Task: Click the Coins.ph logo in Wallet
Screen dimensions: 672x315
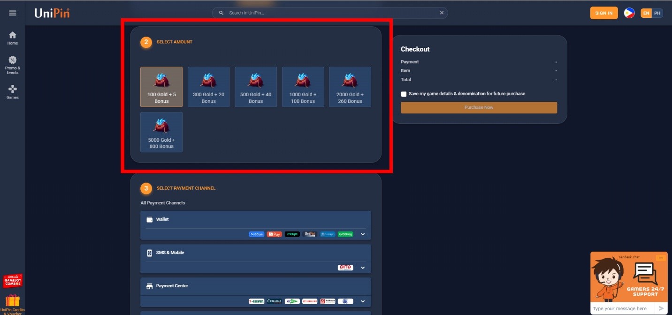Action: (x=328, y=234)
